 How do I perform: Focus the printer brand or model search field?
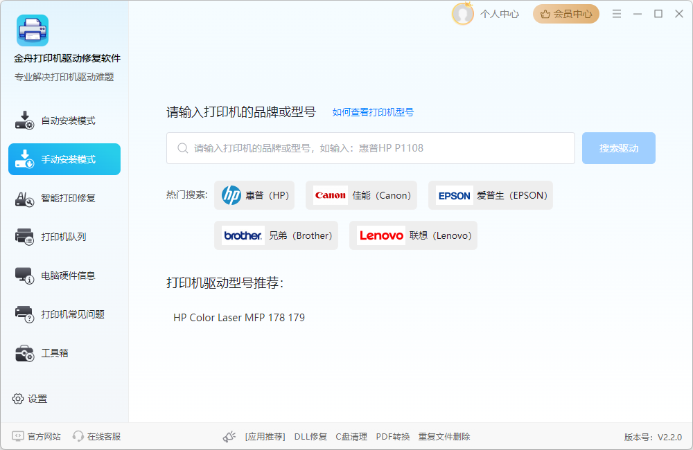pyautogui.click(x=370, y=148)
